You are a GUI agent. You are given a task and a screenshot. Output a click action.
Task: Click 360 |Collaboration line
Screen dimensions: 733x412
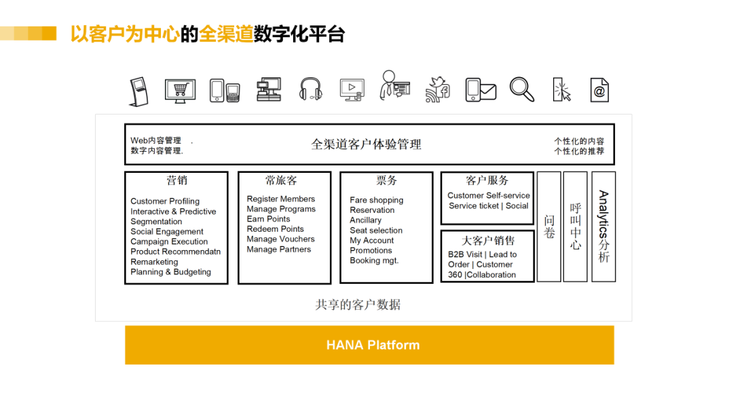(482, 275)
